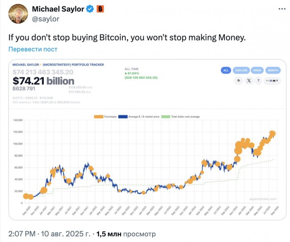290x242 pixels.
Task: Switch to the 24H LIVE tab
Action: coord(241,71)
